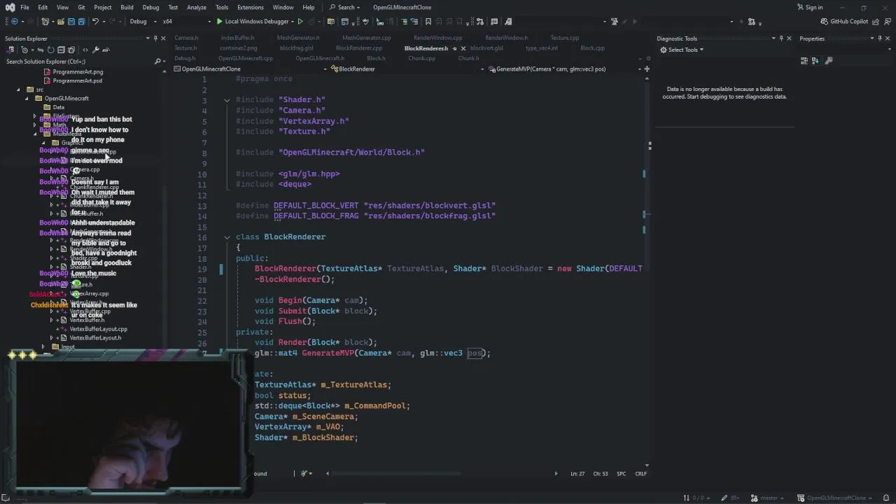Click the editor split-window handle icon

(x=647, y=69)
